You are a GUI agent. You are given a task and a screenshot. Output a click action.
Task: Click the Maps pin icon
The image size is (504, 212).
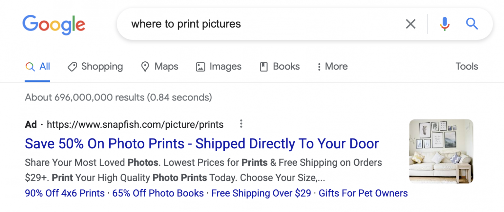click(x=145, y=67)
